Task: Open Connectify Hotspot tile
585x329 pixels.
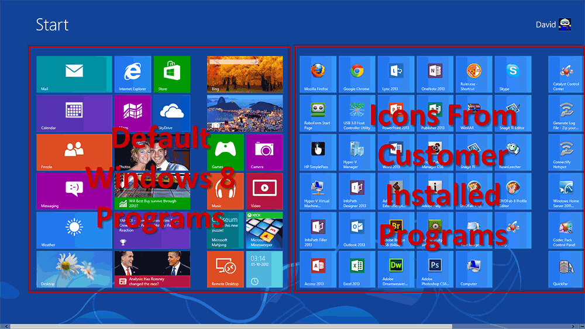Action: 566,152
